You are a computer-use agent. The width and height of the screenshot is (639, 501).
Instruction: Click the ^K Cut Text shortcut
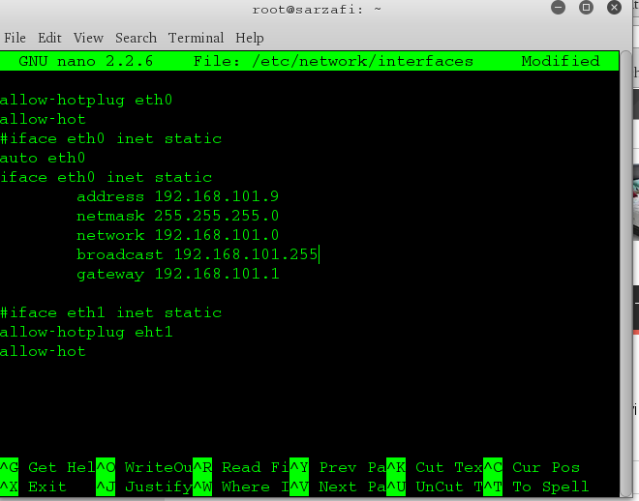click(435, 467)
